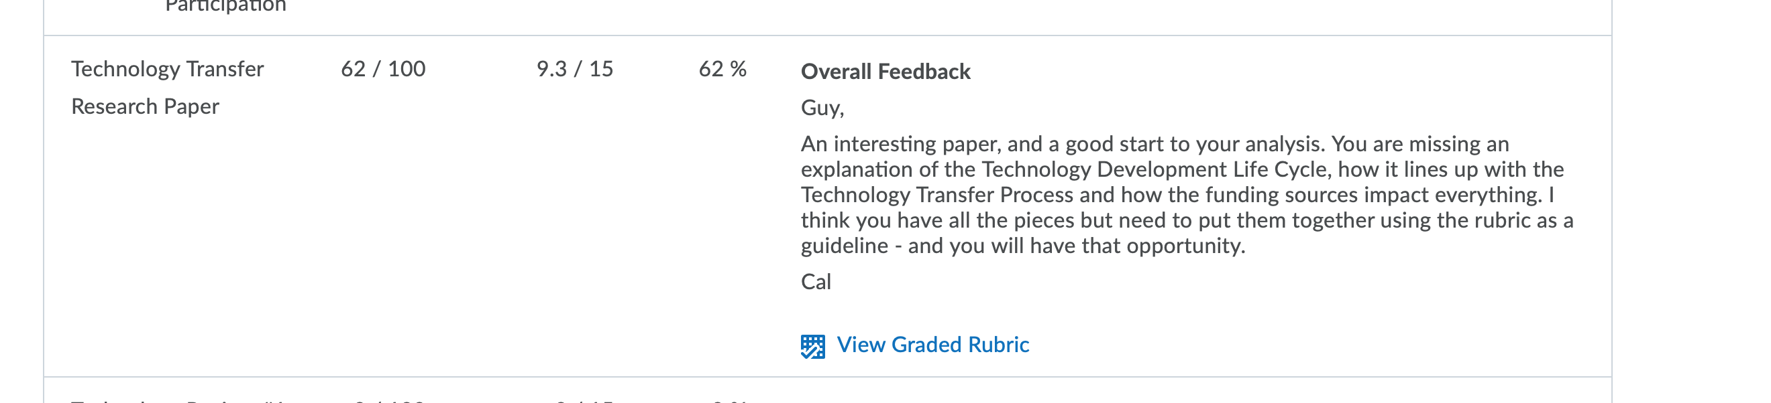Click the greeting line reading Guy,
Screen dimensions: 1771x403
click(x=822, y=108)
